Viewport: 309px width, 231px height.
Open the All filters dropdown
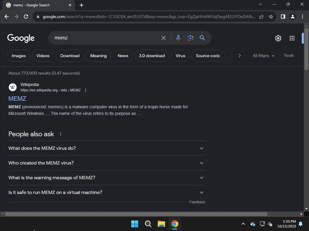click(x=263, y=56)
